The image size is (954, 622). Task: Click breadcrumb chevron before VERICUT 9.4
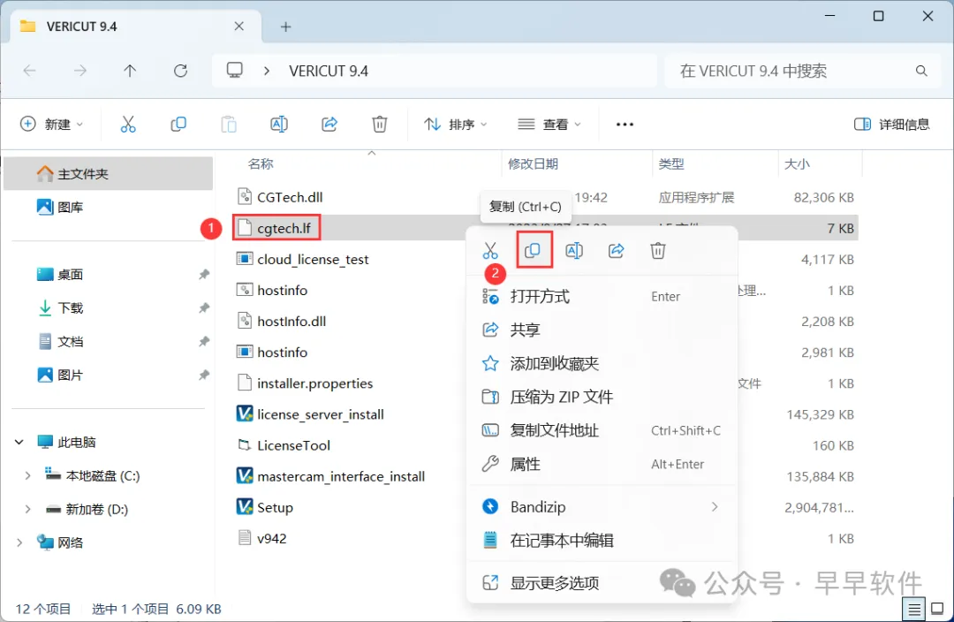click(x=267, y=71)
